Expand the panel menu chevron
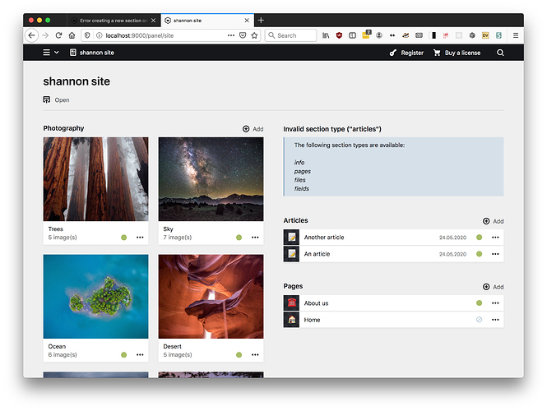The image size is (547, 411). click(x=57, y=53)
